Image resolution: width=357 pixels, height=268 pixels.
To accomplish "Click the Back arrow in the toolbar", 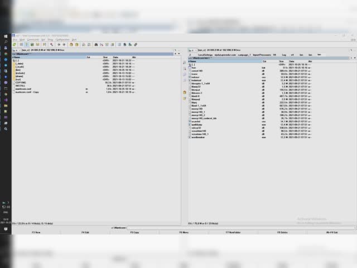I will click(59, 45).
